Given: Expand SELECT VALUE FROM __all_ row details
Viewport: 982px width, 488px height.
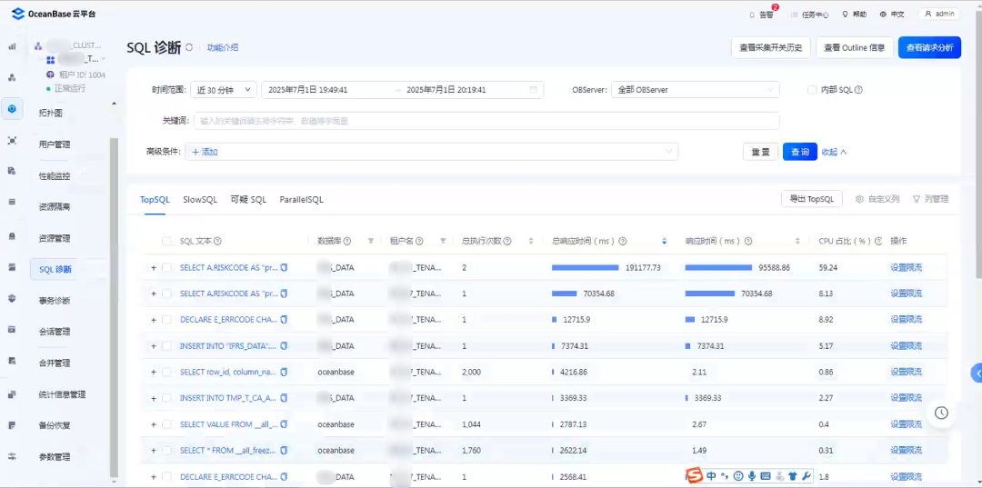Looking at the screenshot, I should [154, 424].
